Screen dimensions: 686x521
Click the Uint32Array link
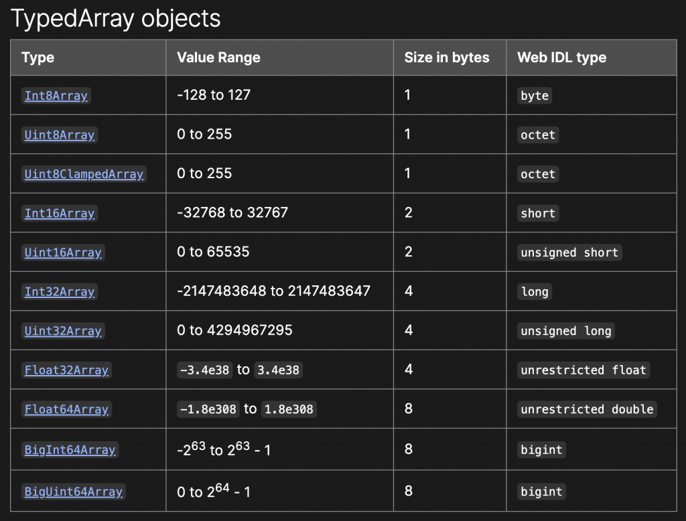pos(63,331)
